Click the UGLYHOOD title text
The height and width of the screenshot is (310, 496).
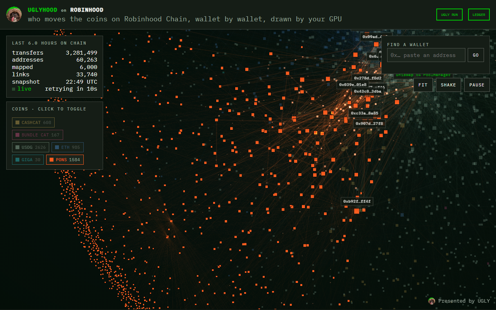click(43, 10)
